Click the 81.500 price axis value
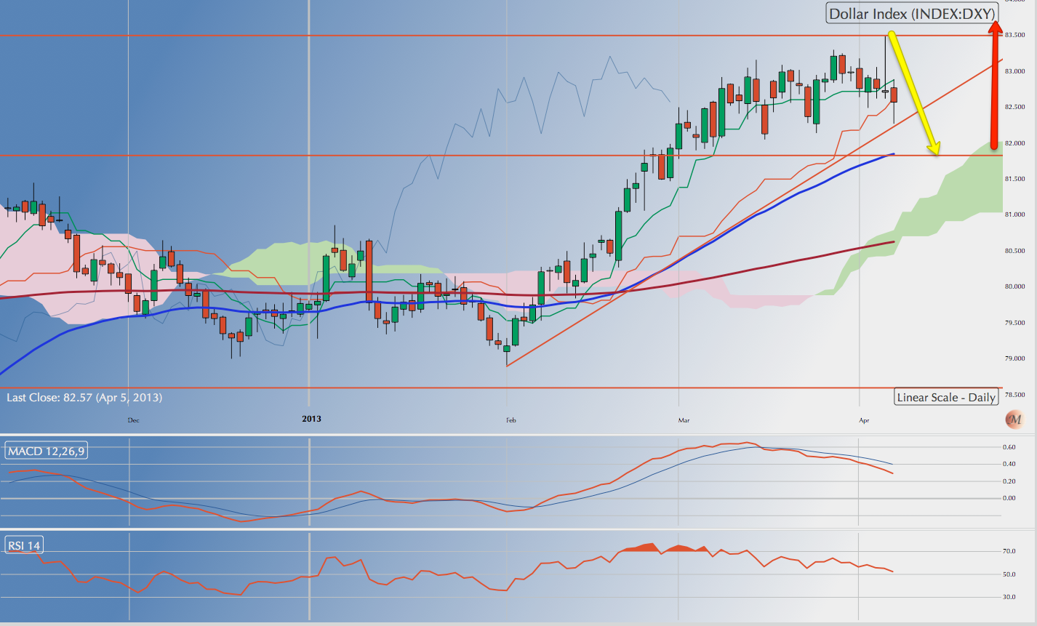Screen dimensions: 1037x626 click(1014, 179)
